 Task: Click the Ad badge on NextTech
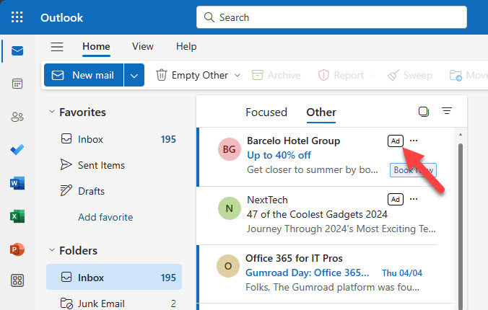[396, 199]
